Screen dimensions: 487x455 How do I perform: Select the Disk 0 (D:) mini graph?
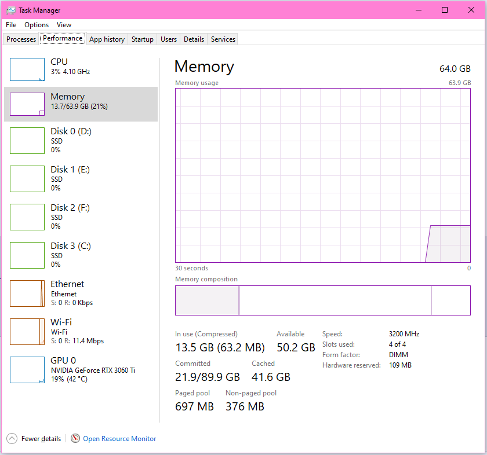coord(27,141)
